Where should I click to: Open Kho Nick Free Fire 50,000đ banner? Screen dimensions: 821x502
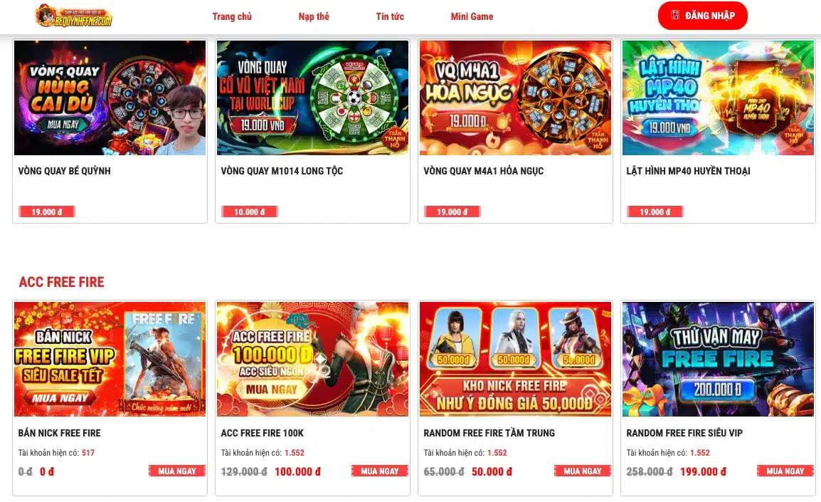(x=515, y=359)
